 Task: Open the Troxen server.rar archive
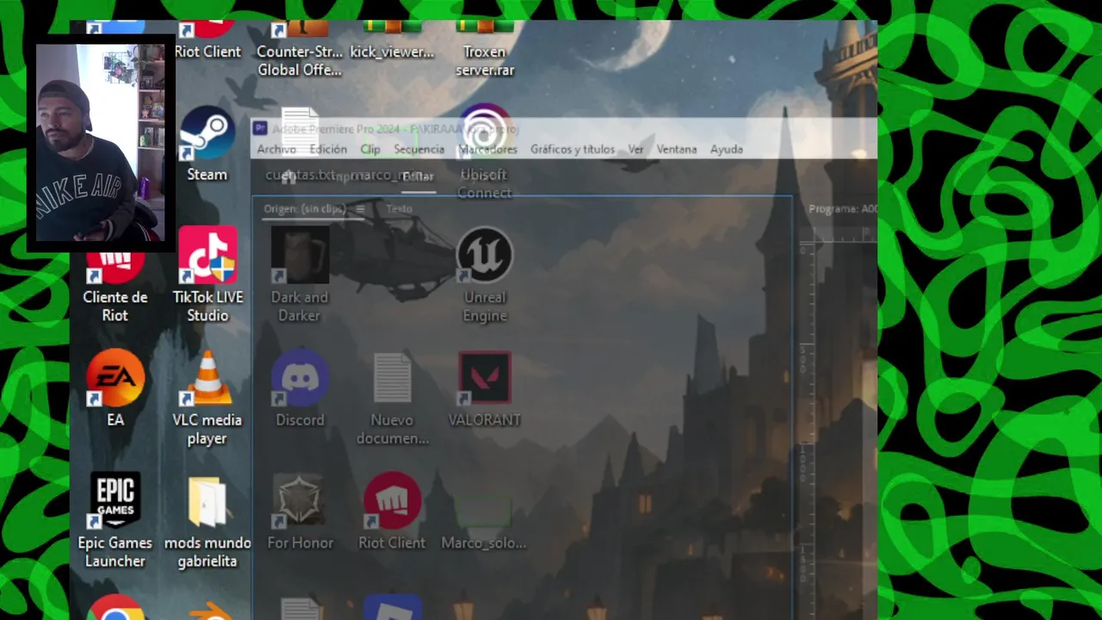485,50
